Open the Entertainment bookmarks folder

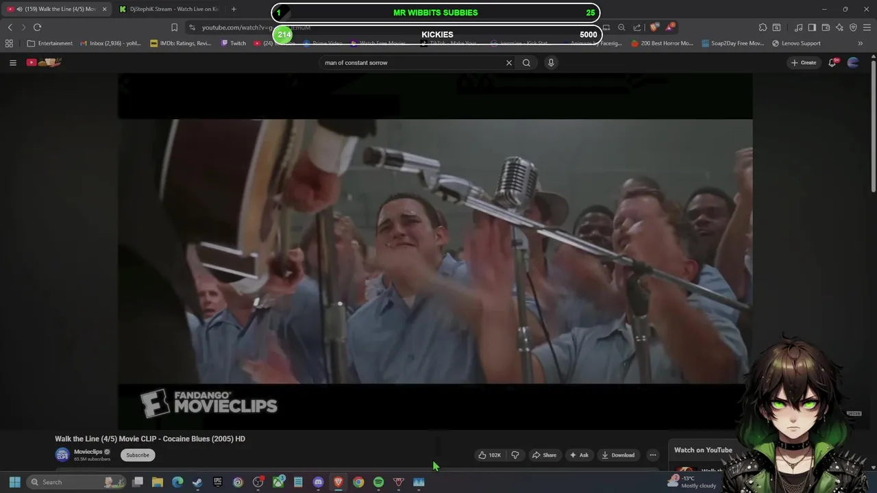point(49,43)
